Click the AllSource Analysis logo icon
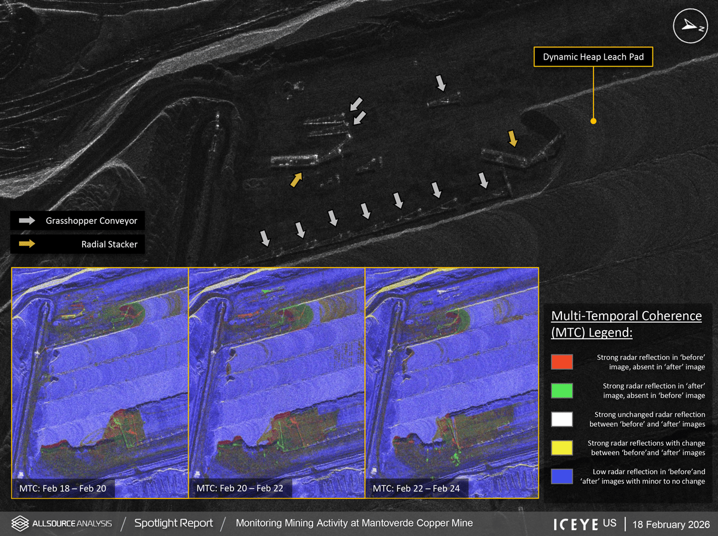The height and width of the screenshot is (536, 718). pos(20,523)
